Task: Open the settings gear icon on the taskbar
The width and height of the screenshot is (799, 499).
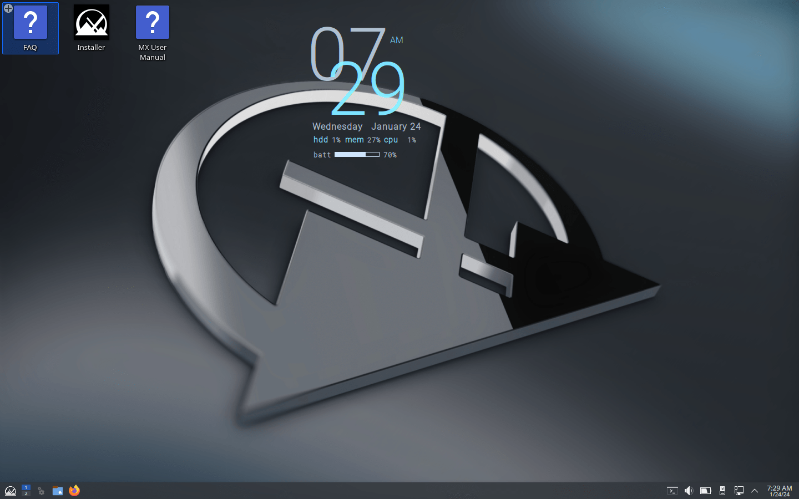Action: (41, 491)
